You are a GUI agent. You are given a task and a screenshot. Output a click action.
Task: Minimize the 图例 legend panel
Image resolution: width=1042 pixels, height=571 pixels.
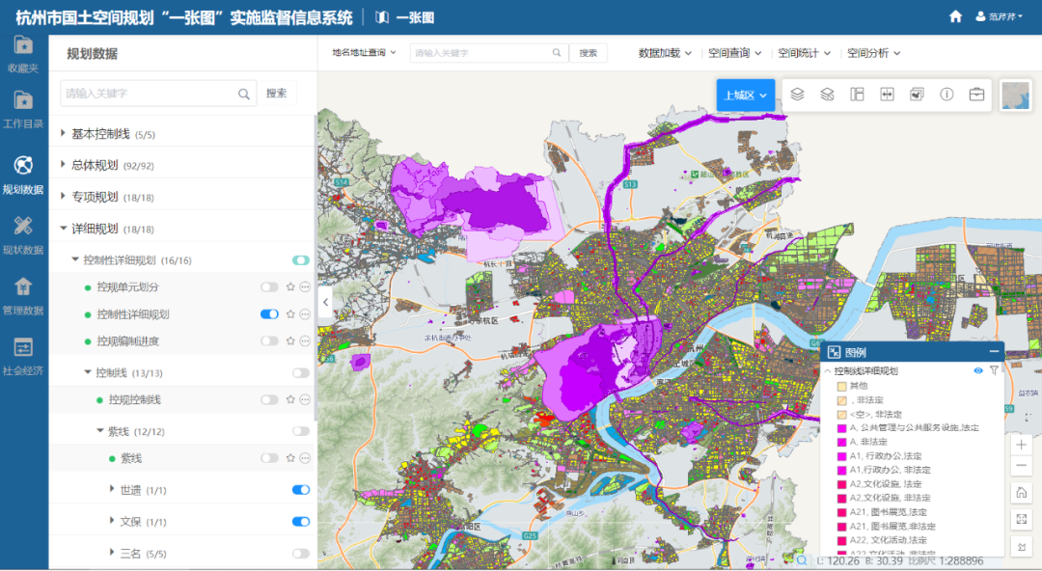pos(994,352)
